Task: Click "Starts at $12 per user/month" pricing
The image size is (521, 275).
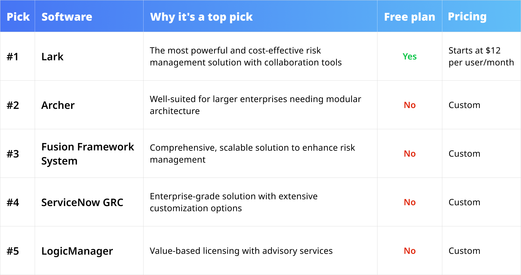Action: [x=481, y=56]
